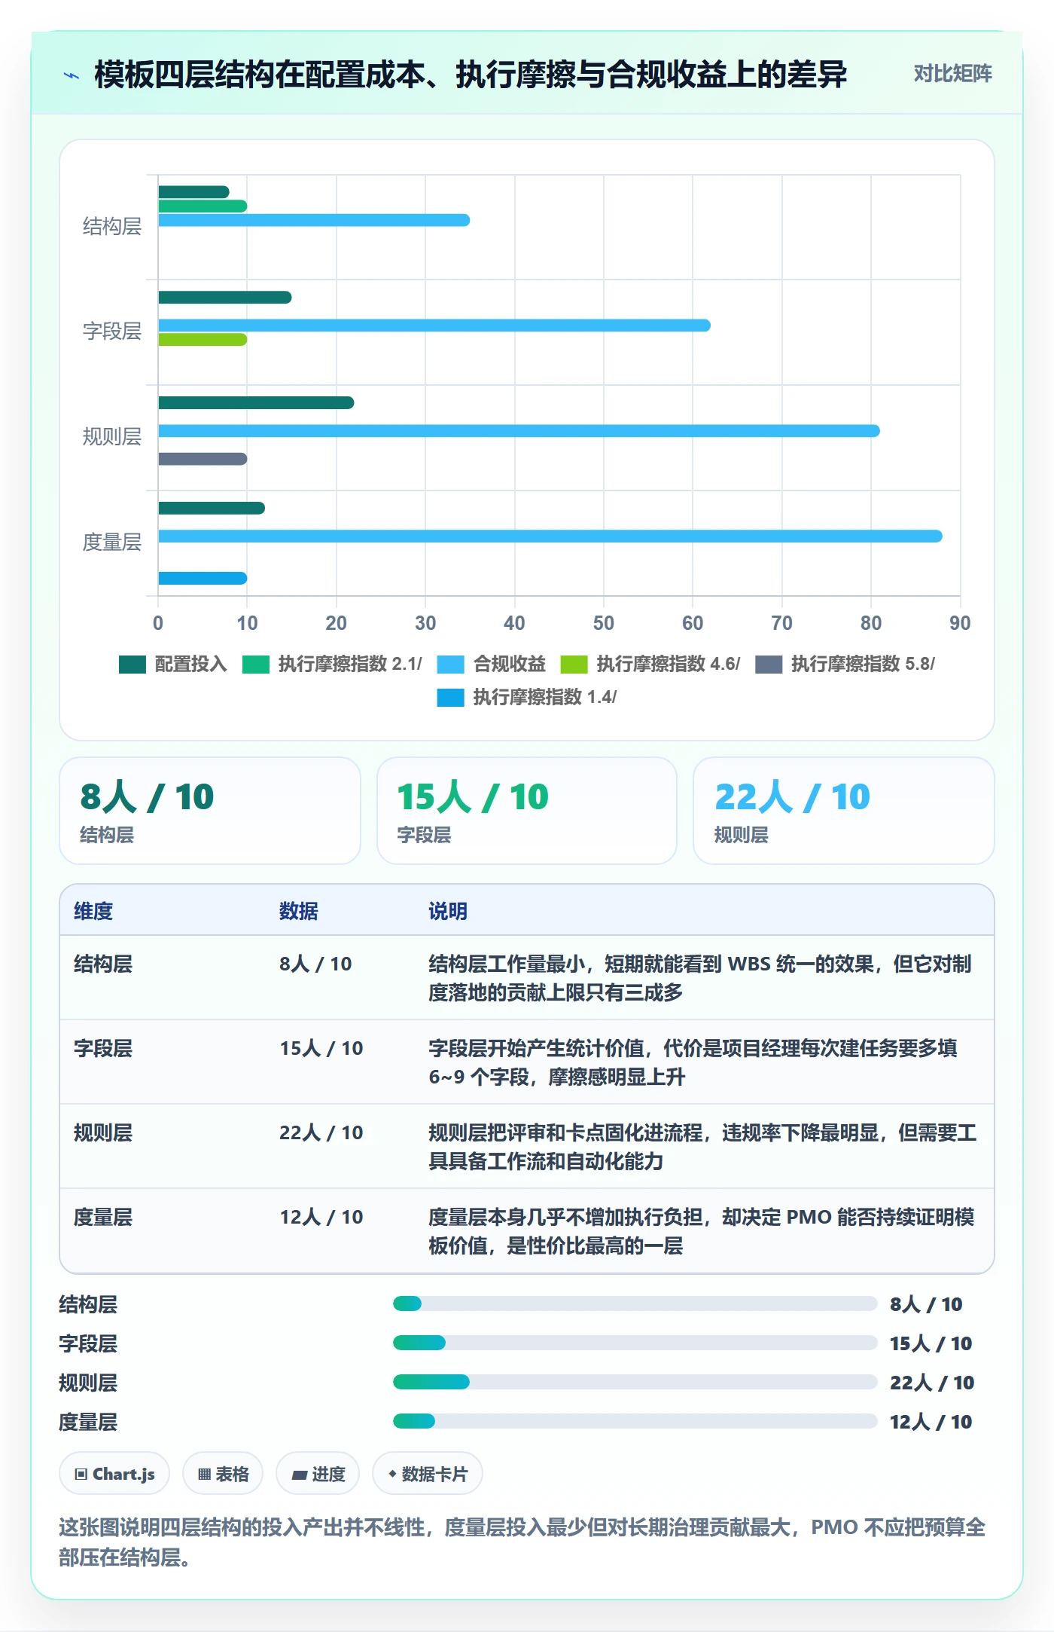
Task: Click the 对比矩阵 label in header
Action: tap(952, 74)
